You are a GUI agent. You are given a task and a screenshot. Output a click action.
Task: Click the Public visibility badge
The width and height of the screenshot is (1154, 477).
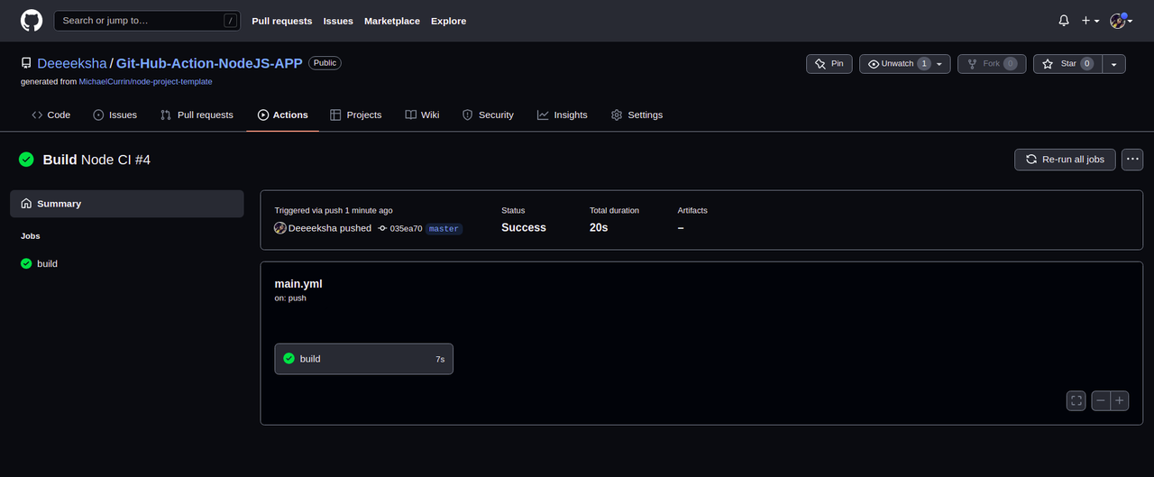325,63
